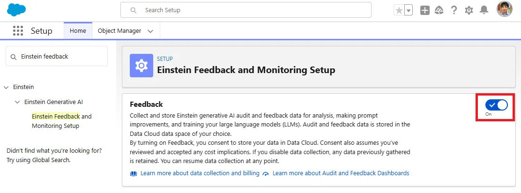Click the SETUP breadcrumb label
Screen dimensions: 521x193
pyautogui.click(x=165, y=59)
